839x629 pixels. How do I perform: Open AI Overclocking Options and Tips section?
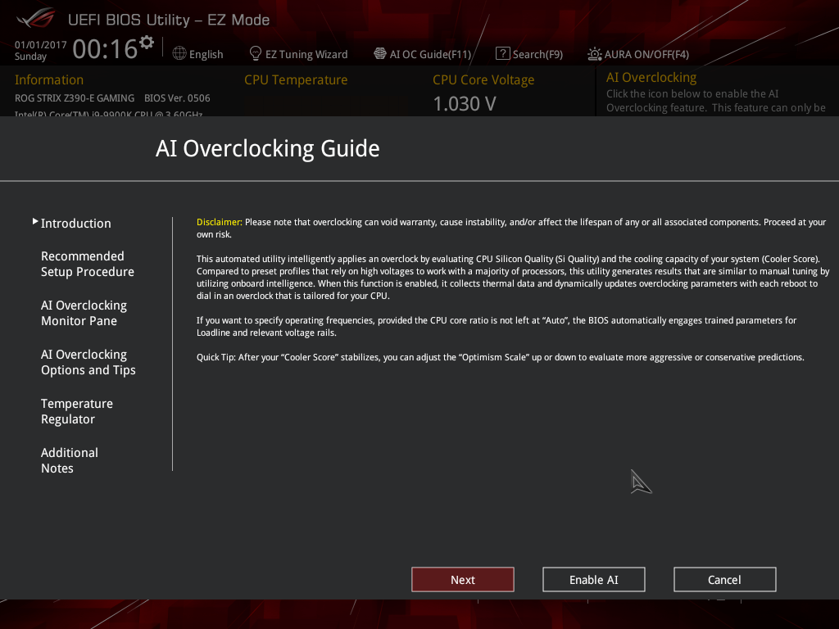88,362
